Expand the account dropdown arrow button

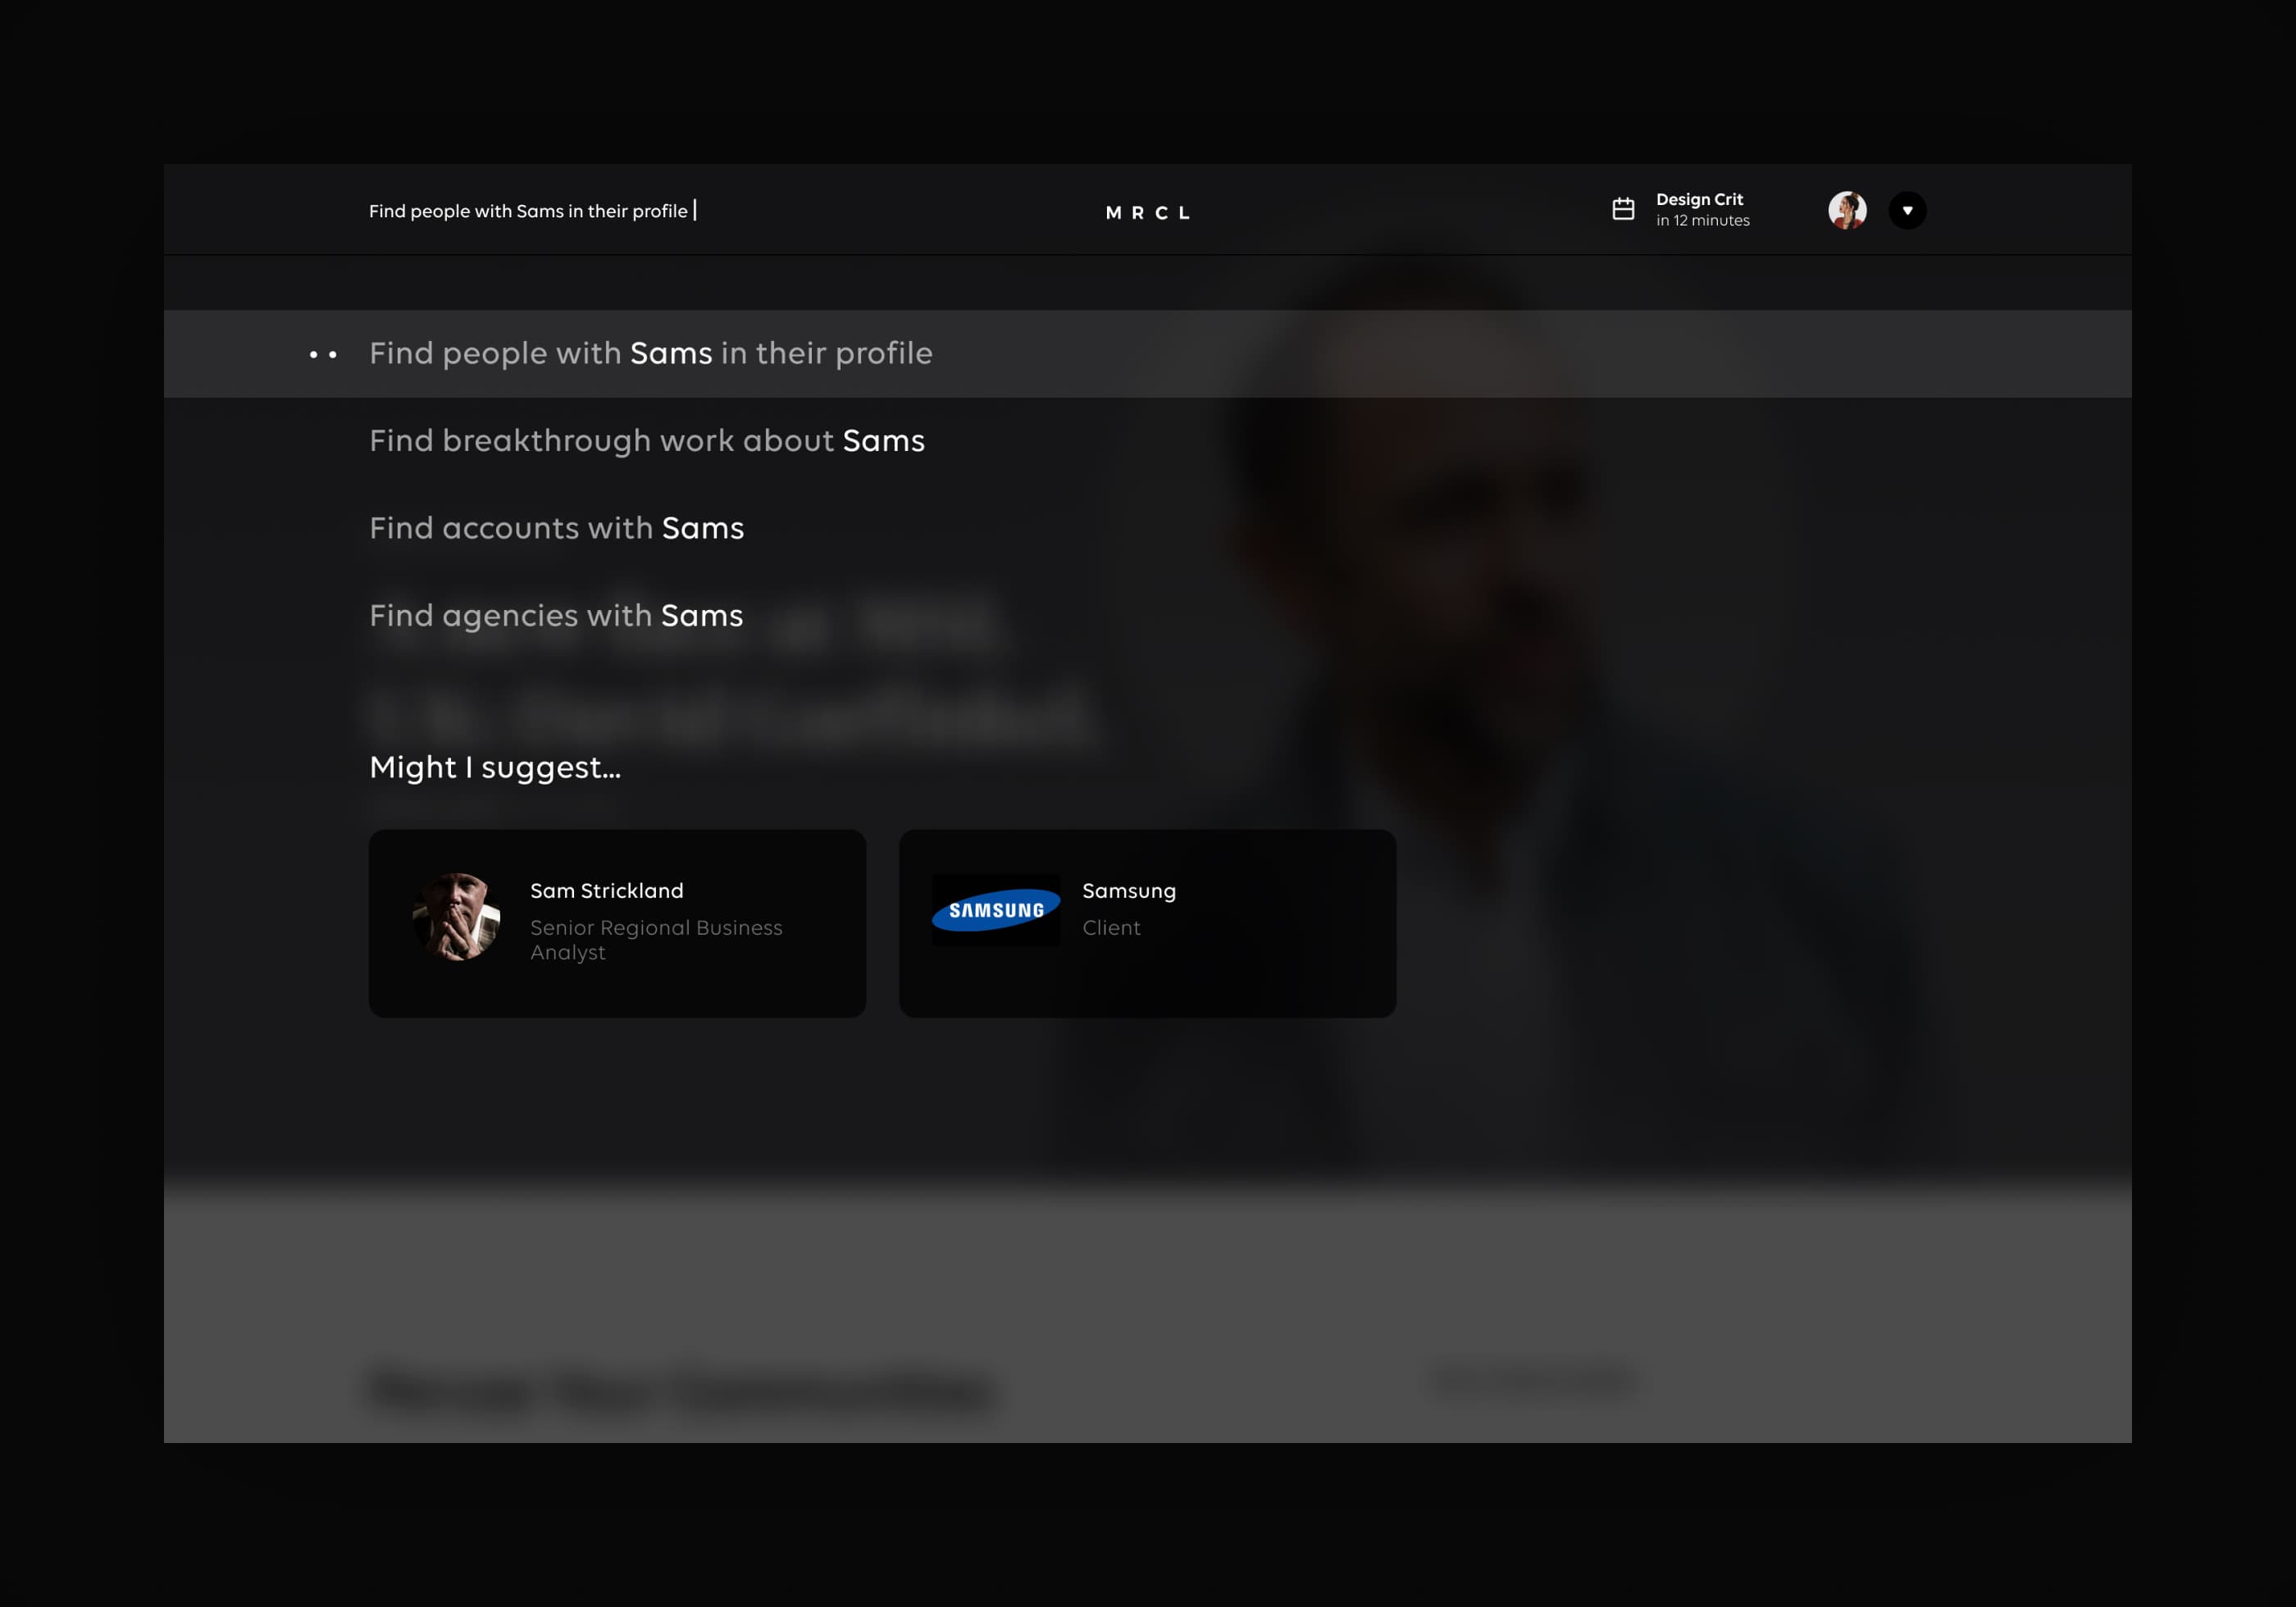(1907, 210)
